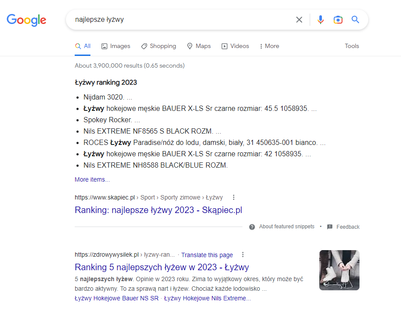Image resolution: width=401 pixels, height=313 pixels.
Task: Open Ranking: najlepsze łyżwy 2023 - Skąpiec.pl
Action: (158, 210)
